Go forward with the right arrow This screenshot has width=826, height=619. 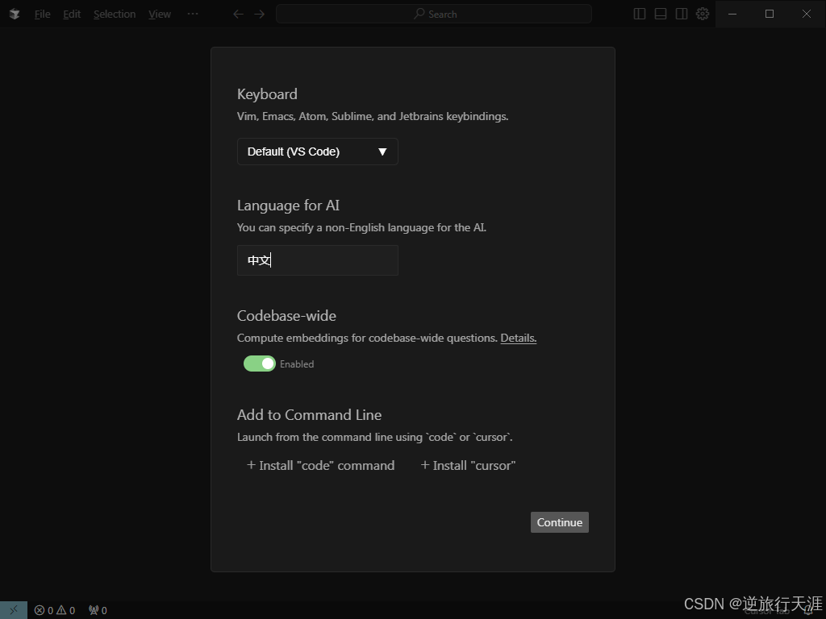pos(259,15)
